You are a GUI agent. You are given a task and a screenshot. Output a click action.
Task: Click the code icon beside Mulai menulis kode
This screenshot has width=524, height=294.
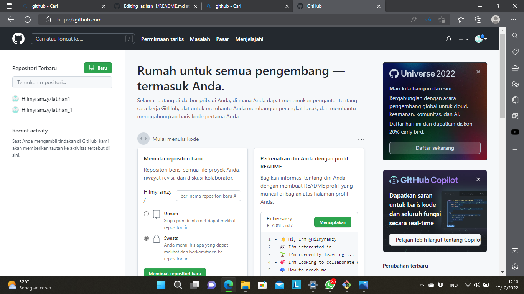(143, 139)
